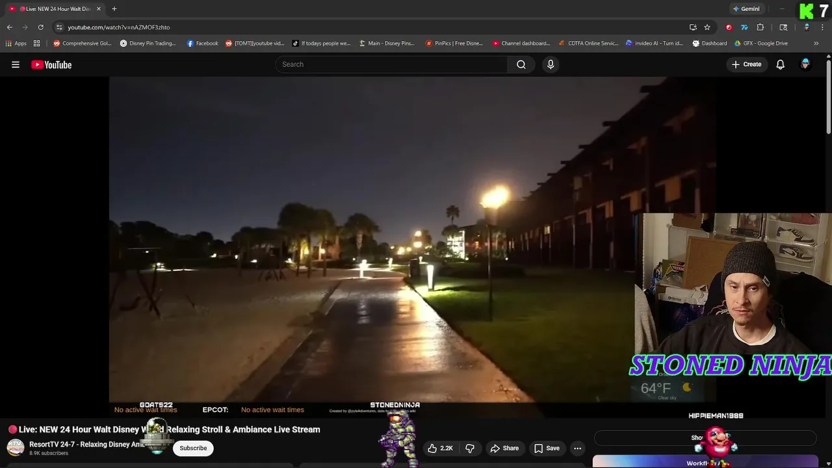832x468 pixels.
Task: Open the Disney Pin Trading bookmark
Action: click(x=148, y=44)
